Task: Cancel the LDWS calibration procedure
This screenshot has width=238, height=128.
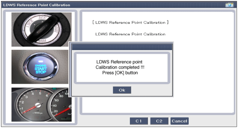Action: coord(180,121)
